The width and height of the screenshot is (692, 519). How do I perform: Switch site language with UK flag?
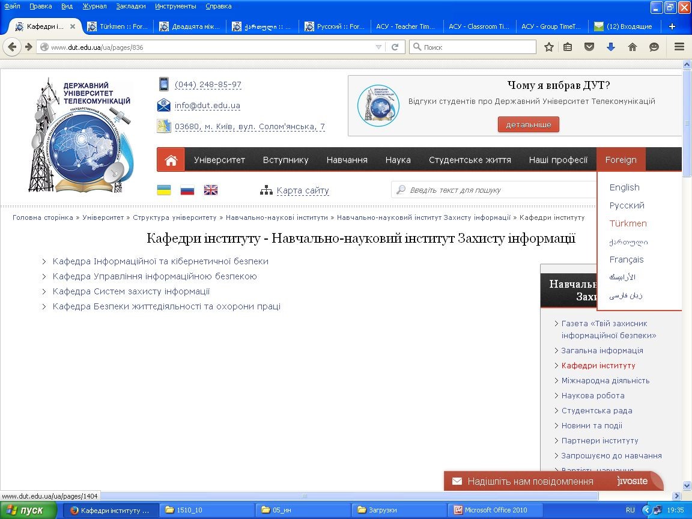pos(210,190)
